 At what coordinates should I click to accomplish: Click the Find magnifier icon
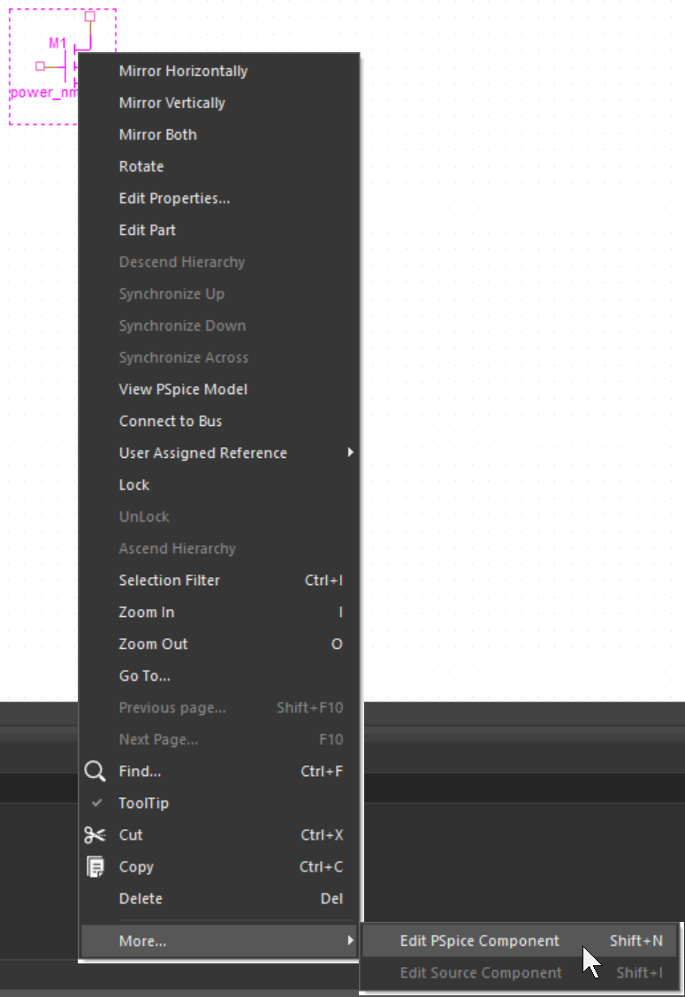pyautogui.click(x=95, y=772)
